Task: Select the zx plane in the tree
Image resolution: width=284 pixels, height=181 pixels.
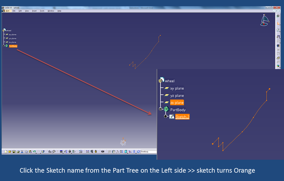Action: tap(177, 103)
